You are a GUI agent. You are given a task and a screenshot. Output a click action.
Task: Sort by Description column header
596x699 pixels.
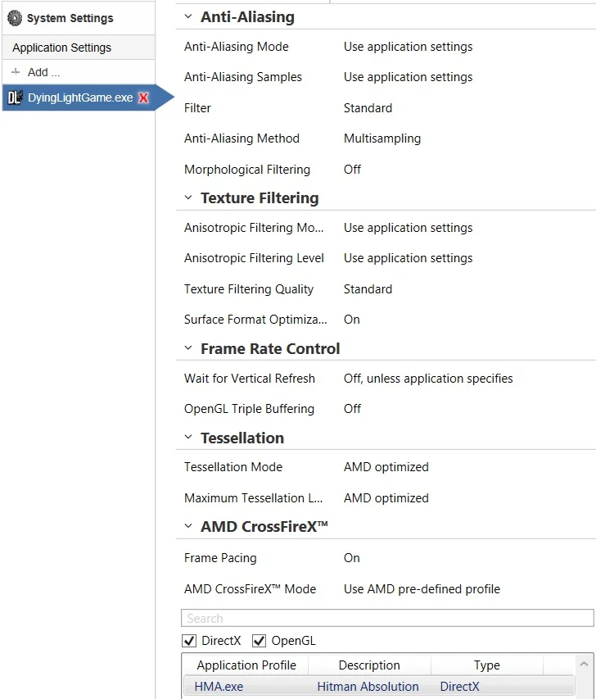point(369,665)
